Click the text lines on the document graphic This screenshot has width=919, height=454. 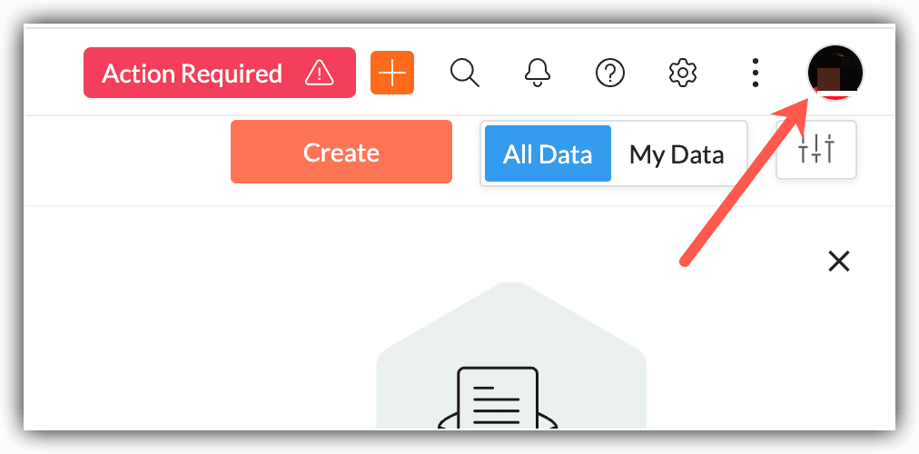497,404
